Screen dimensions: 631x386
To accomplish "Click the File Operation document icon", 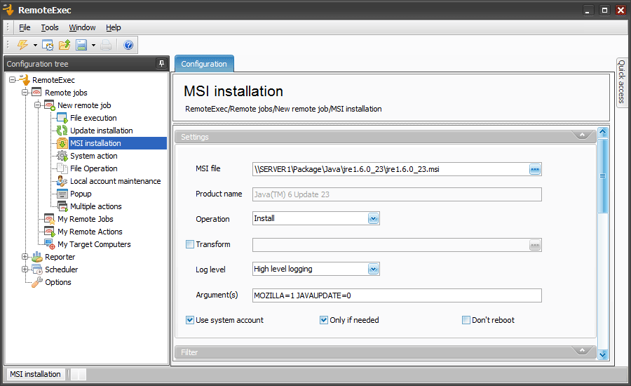I will click(62, 168).
